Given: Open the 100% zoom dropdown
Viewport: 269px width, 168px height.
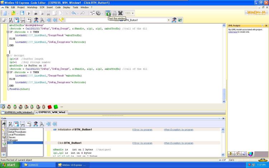Looking at the screenshot, I should [133, 13].
